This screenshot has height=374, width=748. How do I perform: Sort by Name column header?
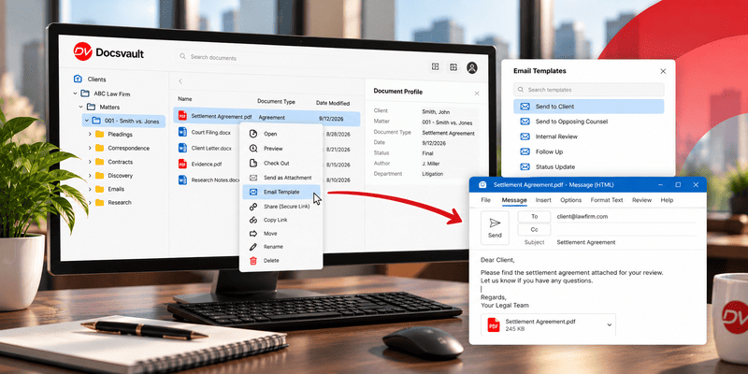pos(184,99)
